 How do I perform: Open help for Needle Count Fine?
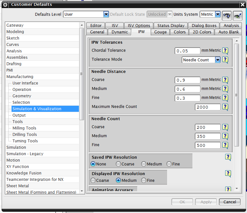[225, 145]
